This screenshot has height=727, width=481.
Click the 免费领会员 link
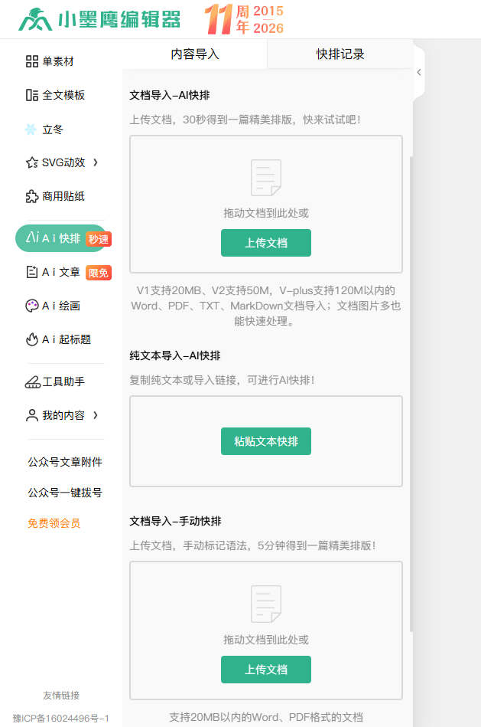point(54,523)
